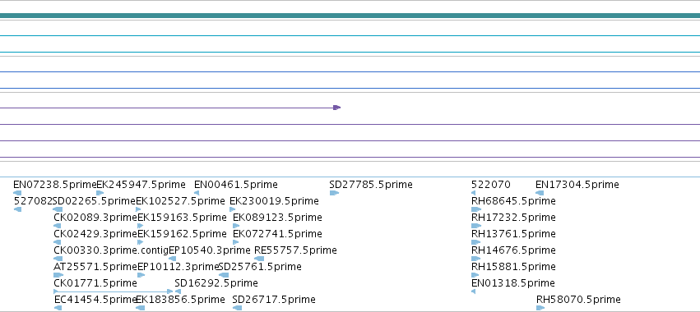Open the EN00461.5prime EST label
Viewport: 700px width, 312px height.
pyautogui.click(x=236, y=185)
